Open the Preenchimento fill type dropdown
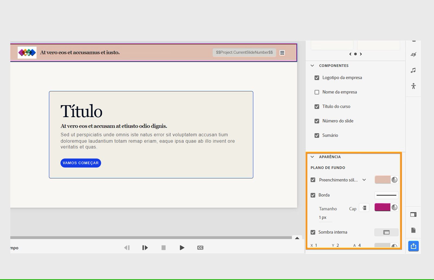 click(x=364, y=180)
